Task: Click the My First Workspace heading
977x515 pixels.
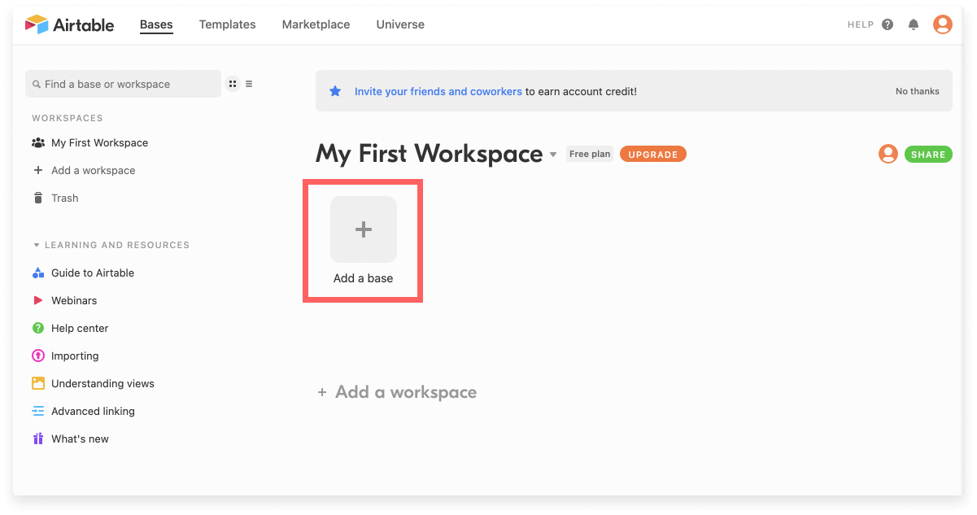Action: [x=430, y=154]
